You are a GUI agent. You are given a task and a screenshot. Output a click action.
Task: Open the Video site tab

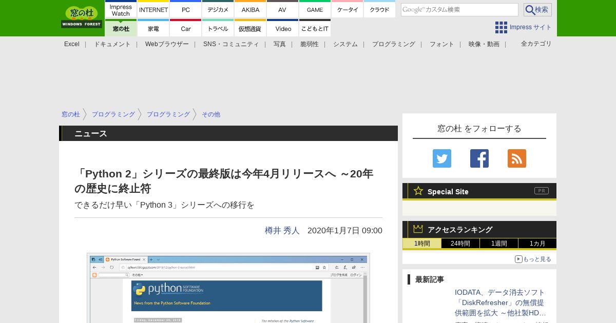click(x=283, y=28)
